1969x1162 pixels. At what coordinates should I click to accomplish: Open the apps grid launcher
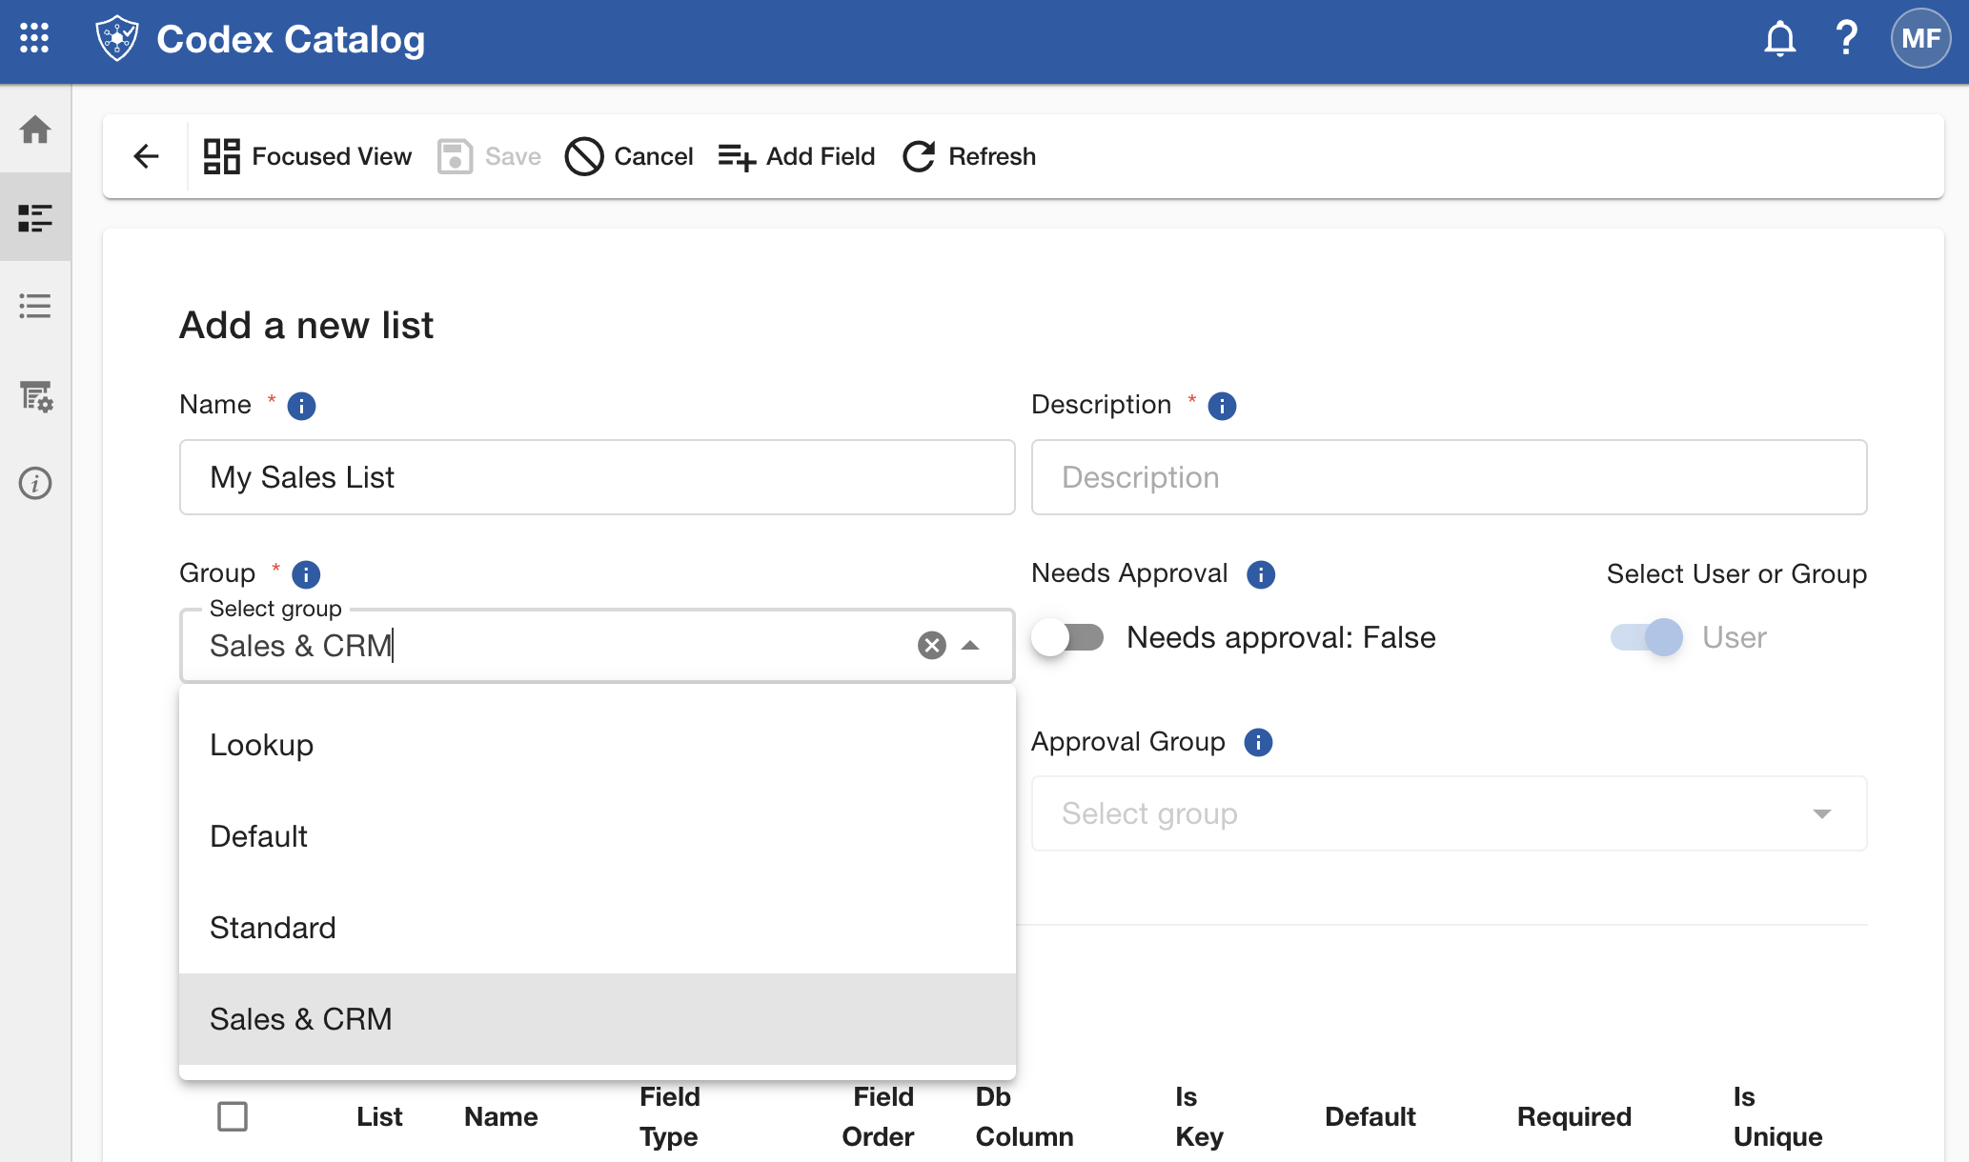[34, 39]
